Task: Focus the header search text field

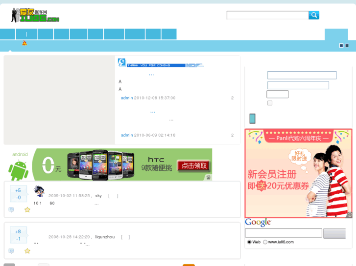Action: (x=268, y=15)
